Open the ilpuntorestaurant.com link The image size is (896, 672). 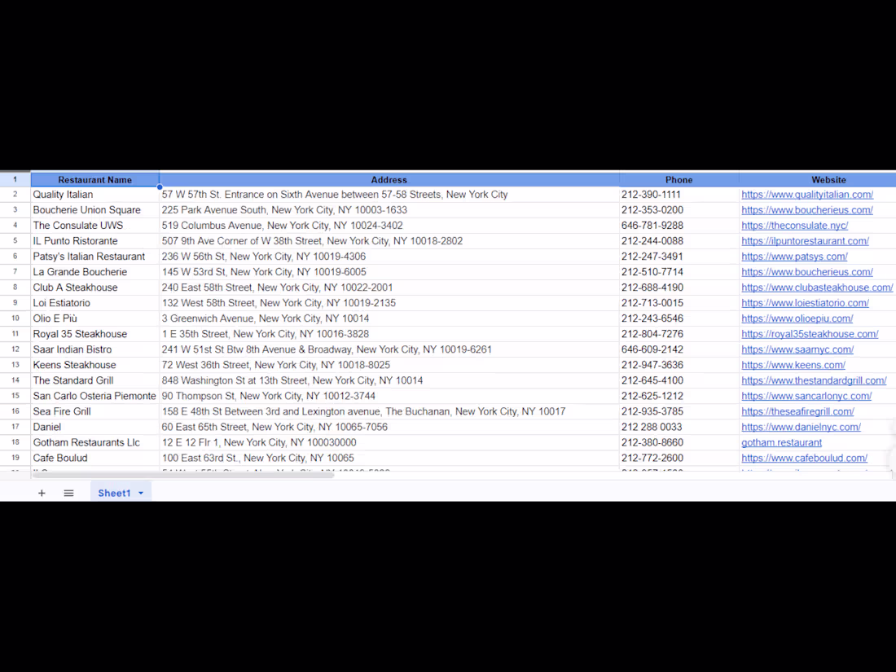click(x=805, y=241)
